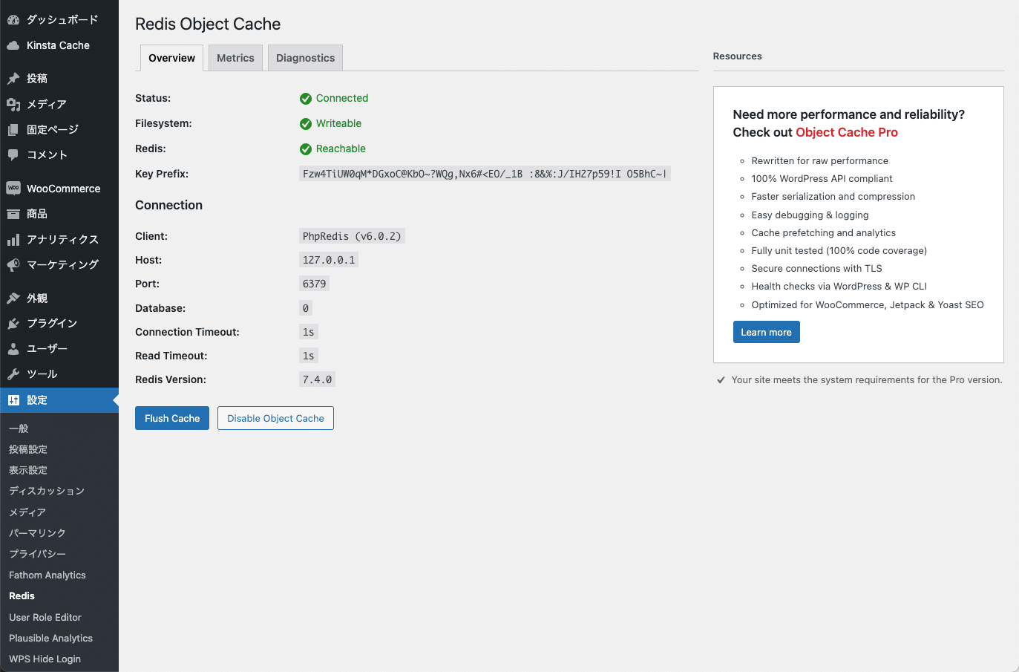The width and height of the screenshot is (1019, 672).
Task: Click the Dashboard gauge icon in sidebar
Action: (13, 20)
